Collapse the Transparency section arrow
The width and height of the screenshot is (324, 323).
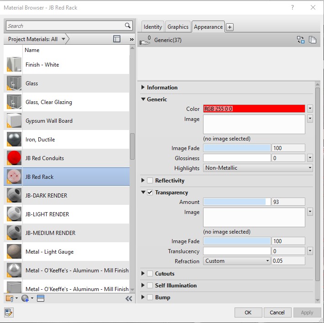(x=143, y=192)
